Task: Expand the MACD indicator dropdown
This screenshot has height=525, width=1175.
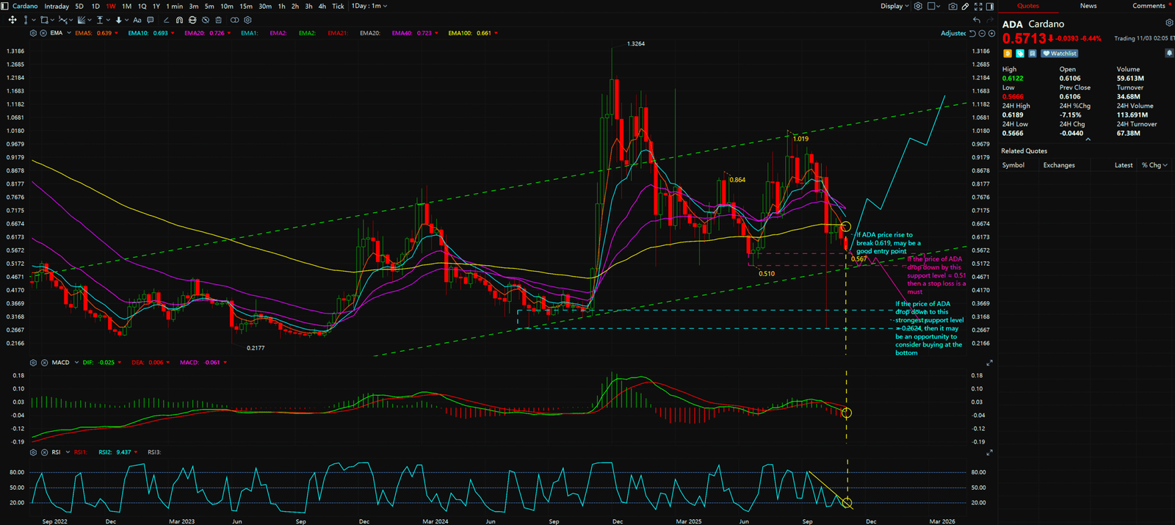Action: tap(76, 363)
